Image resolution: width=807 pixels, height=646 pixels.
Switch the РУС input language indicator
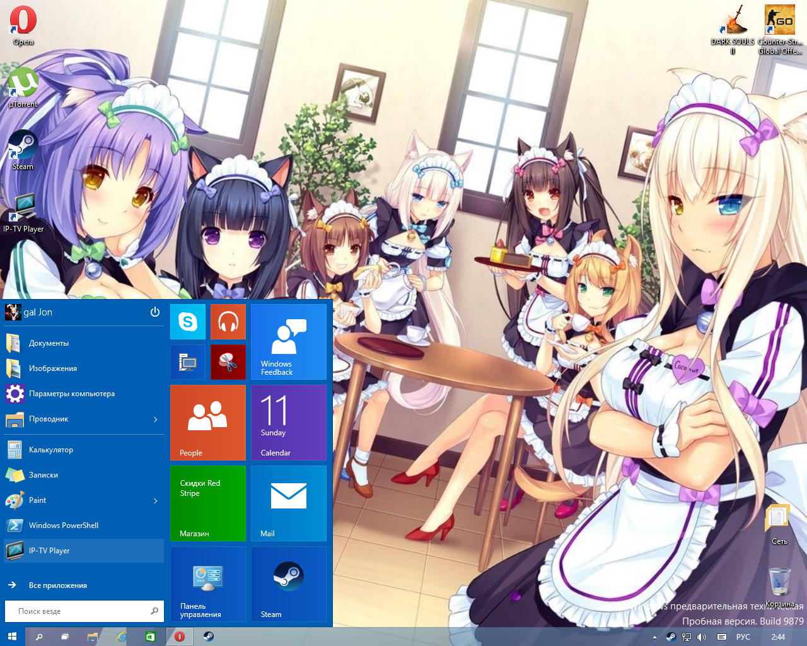point(743,637)
